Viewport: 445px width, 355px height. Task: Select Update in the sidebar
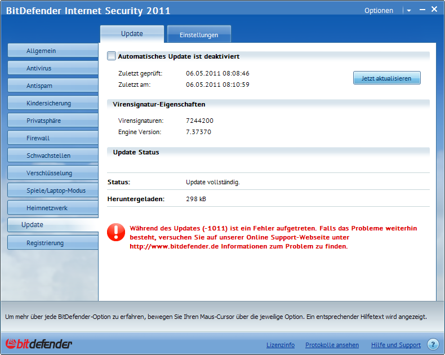[x=53, y=225]
